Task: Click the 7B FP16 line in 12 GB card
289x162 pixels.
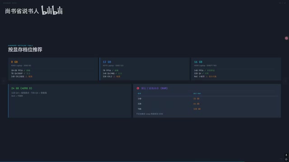Action: point(111,70)
